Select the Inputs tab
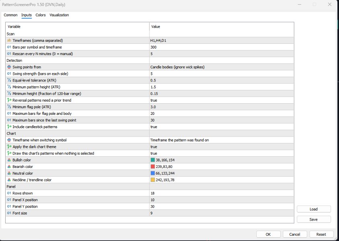Image resolution: width=339 pixels, height=241 pixels. point(27,15)
